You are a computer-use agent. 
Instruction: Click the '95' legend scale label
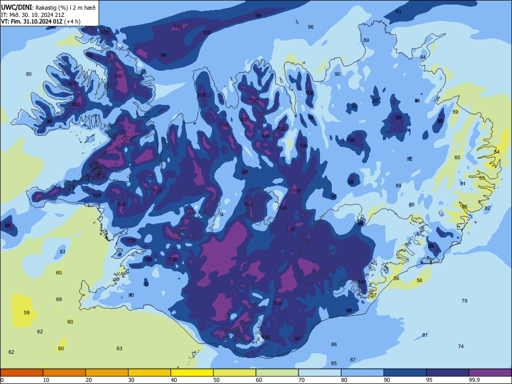429,380
